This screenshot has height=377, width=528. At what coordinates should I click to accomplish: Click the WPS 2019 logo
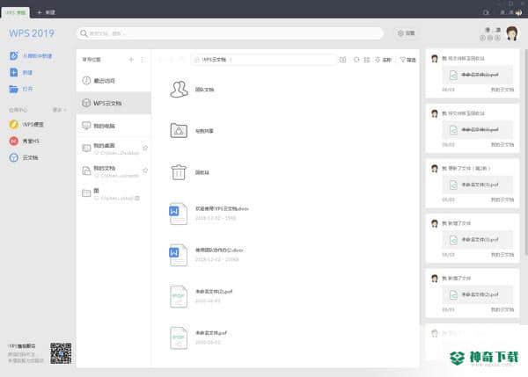pyautogui.click(x=32, y=33)
